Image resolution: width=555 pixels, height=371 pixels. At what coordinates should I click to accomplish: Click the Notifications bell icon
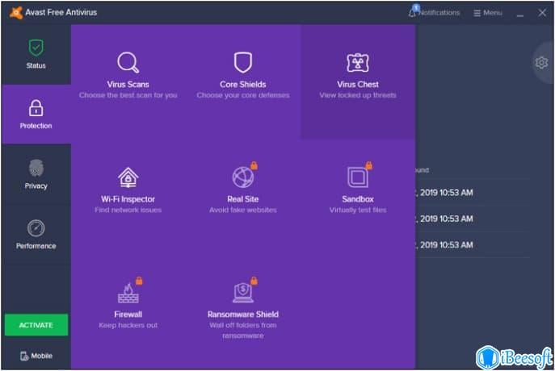[412, 12]
